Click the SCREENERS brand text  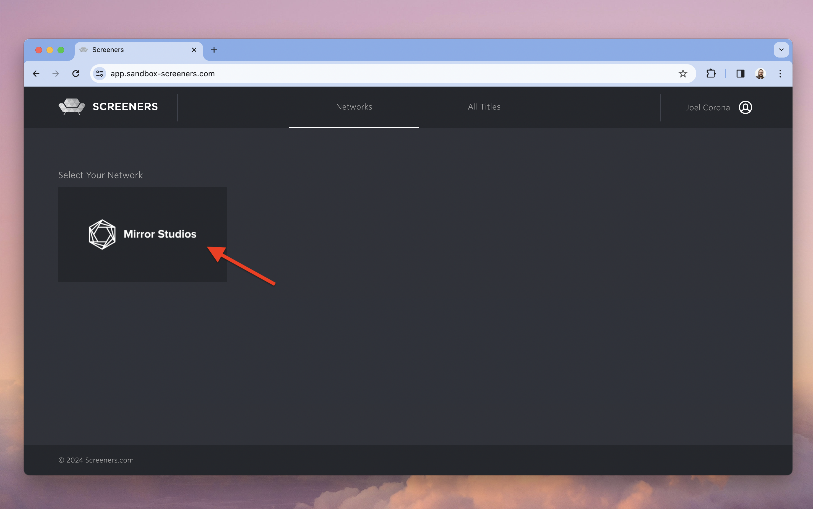125,107
